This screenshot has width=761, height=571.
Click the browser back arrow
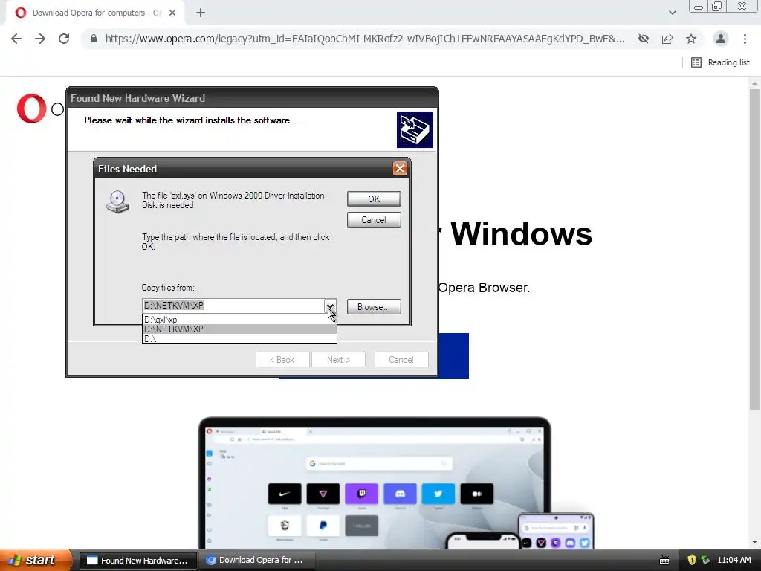16,39
